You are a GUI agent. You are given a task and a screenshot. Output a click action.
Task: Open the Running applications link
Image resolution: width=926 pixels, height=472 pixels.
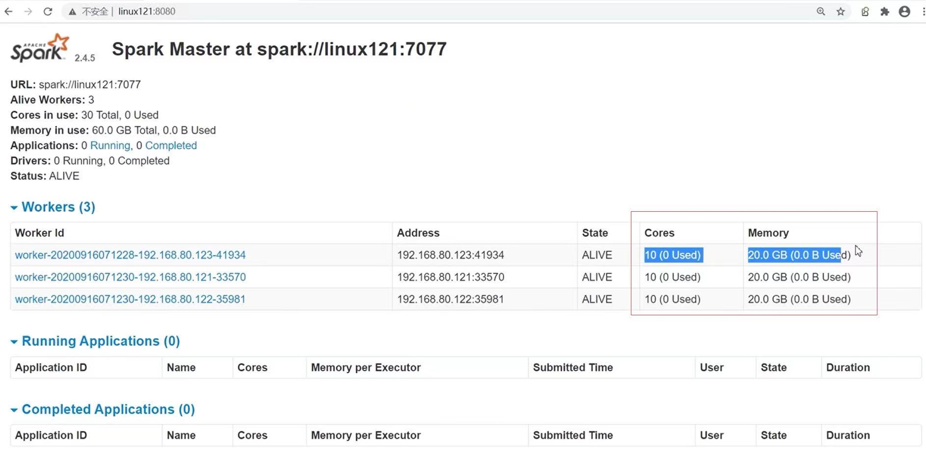(110, 145)
